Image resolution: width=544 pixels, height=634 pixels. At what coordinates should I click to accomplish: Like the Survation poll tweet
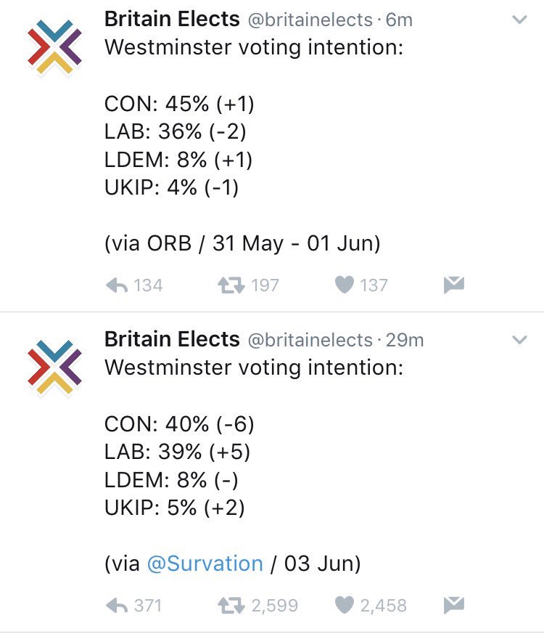pyautogui.click(x=344, y=605)
